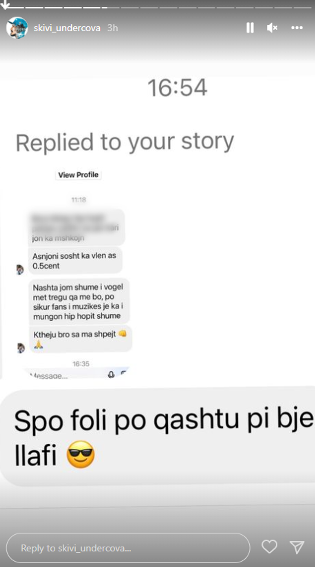Click the Spo foli po qashtu message bubble
The image size is (315, 567).
point(157,437)
